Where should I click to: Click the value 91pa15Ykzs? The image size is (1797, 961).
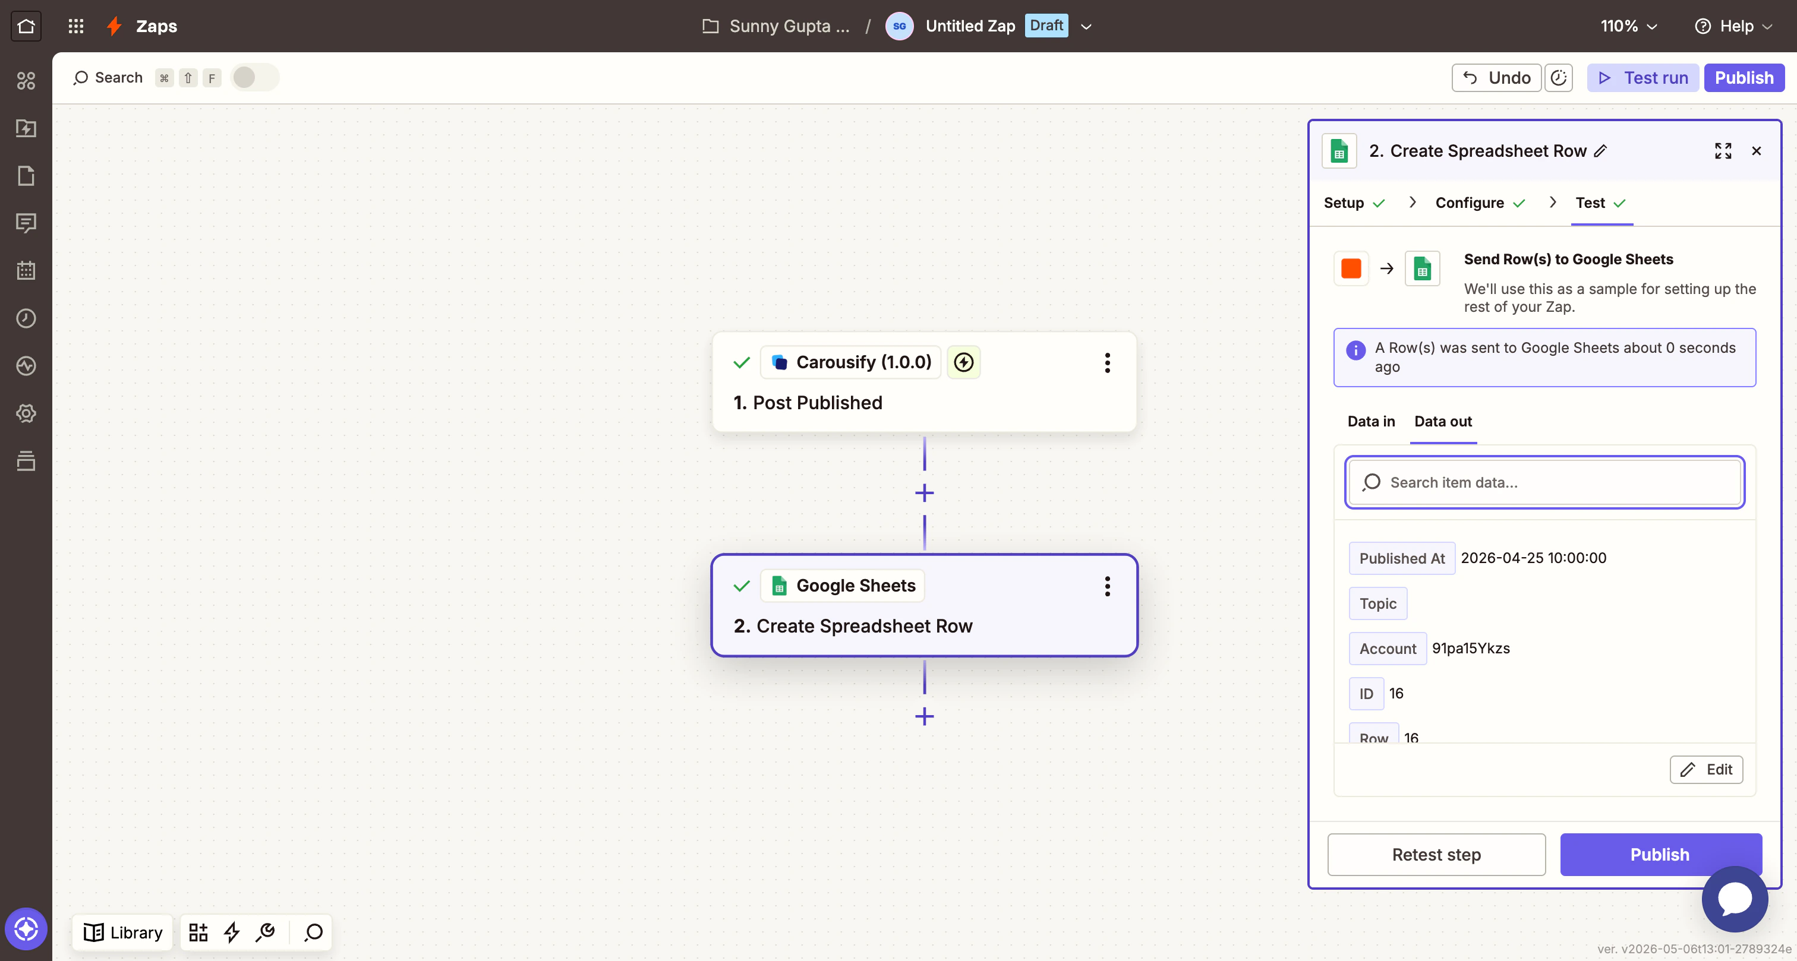(1471, 648)
